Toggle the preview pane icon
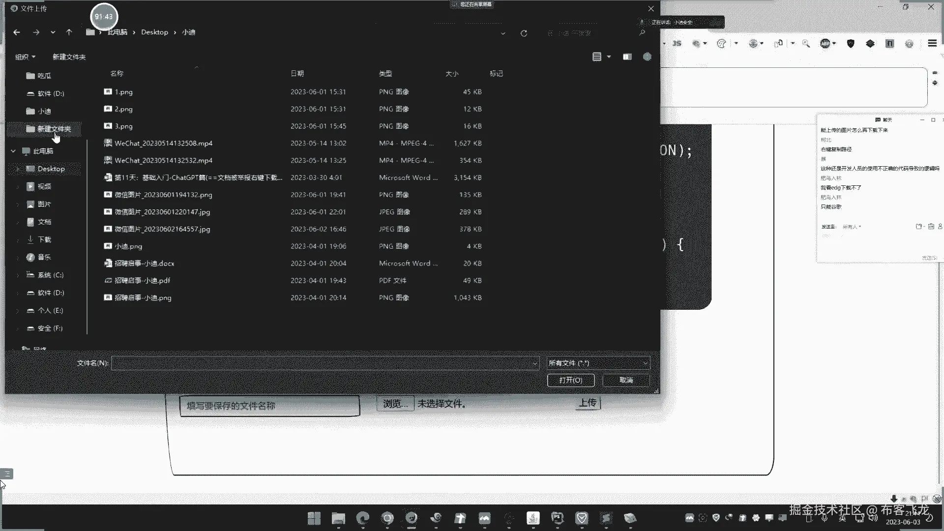The width and height of the screenshot is (944, 531). [627, 57]
